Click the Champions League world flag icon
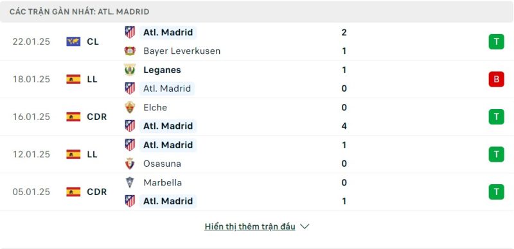 (73, 42)
